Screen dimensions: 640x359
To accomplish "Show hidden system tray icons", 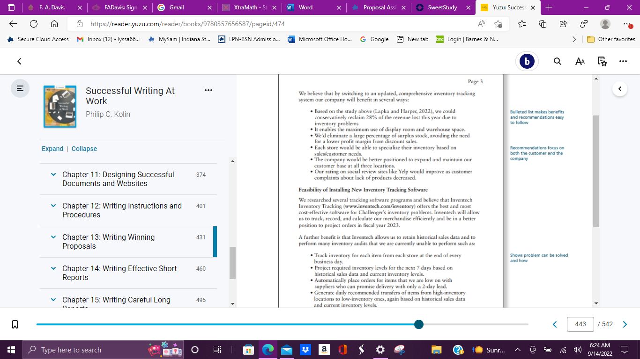I will click(517, 350).
